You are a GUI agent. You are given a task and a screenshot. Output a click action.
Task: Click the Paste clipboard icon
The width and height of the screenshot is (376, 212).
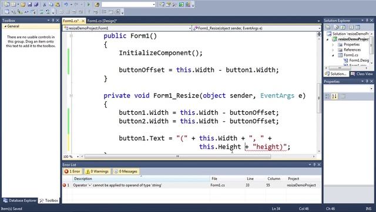[58, 4]
